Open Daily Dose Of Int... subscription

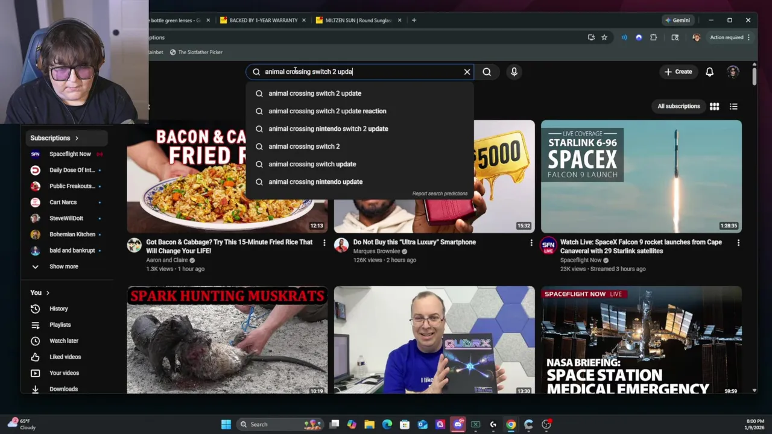pyautogui.click(x=66, y=170)
